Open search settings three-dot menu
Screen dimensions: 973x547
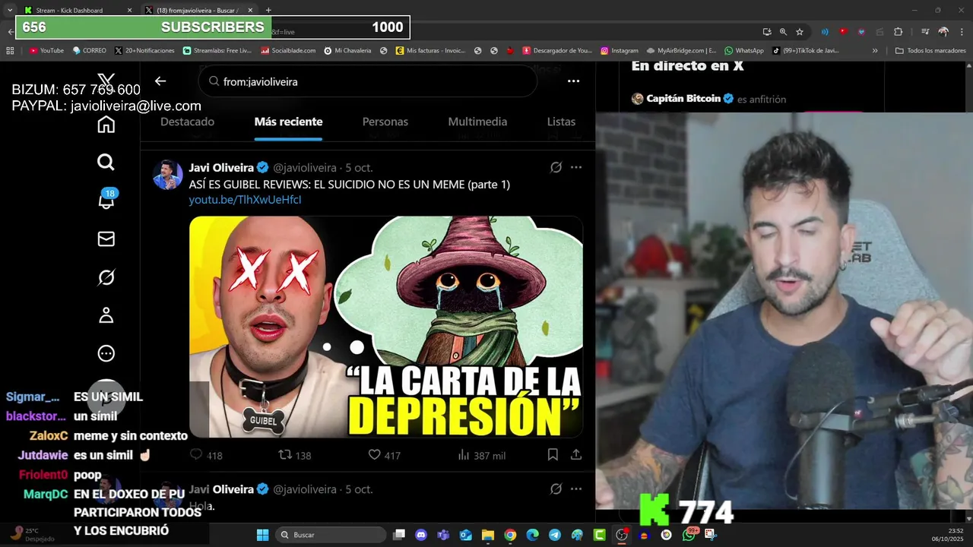574,81
